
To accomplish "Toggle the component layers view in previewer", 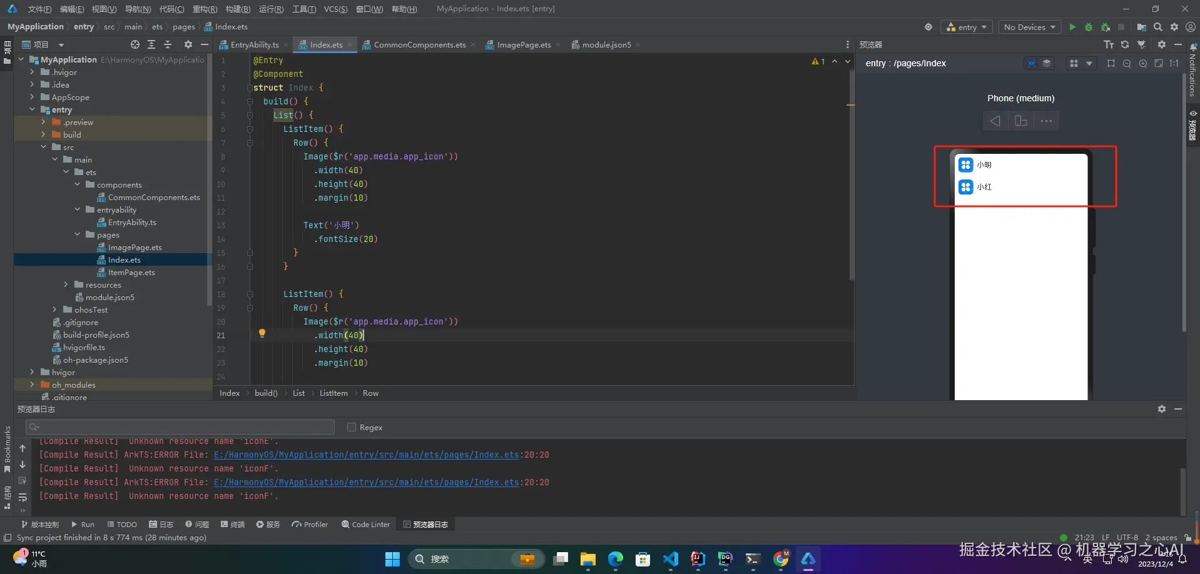I will tap(1047, 63).
